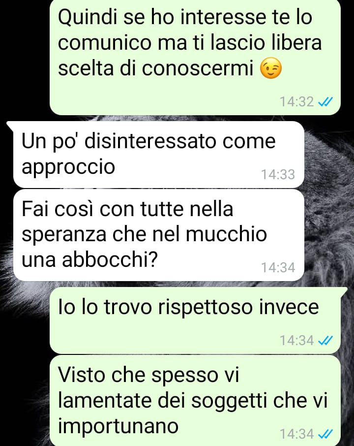This screenshot has height=446, width=354.
Task: Select the 'Quindi se ho interesse' message bubble
Action: pos(195,57)
